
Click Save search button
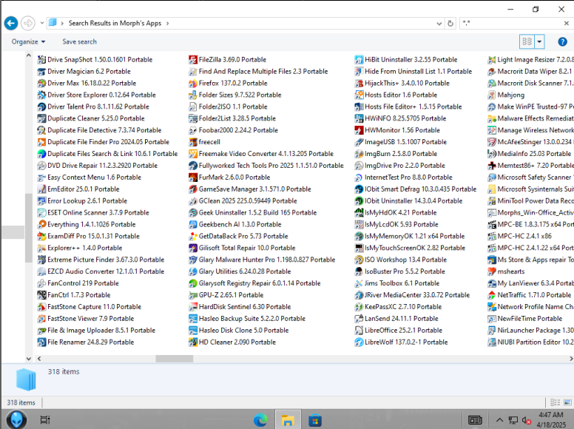(79, 41)
